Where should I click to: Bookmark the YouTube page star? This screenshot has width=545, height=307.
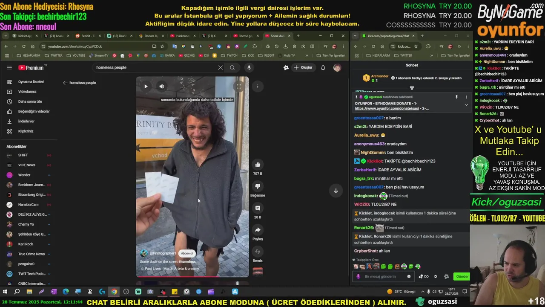[162, 46]
